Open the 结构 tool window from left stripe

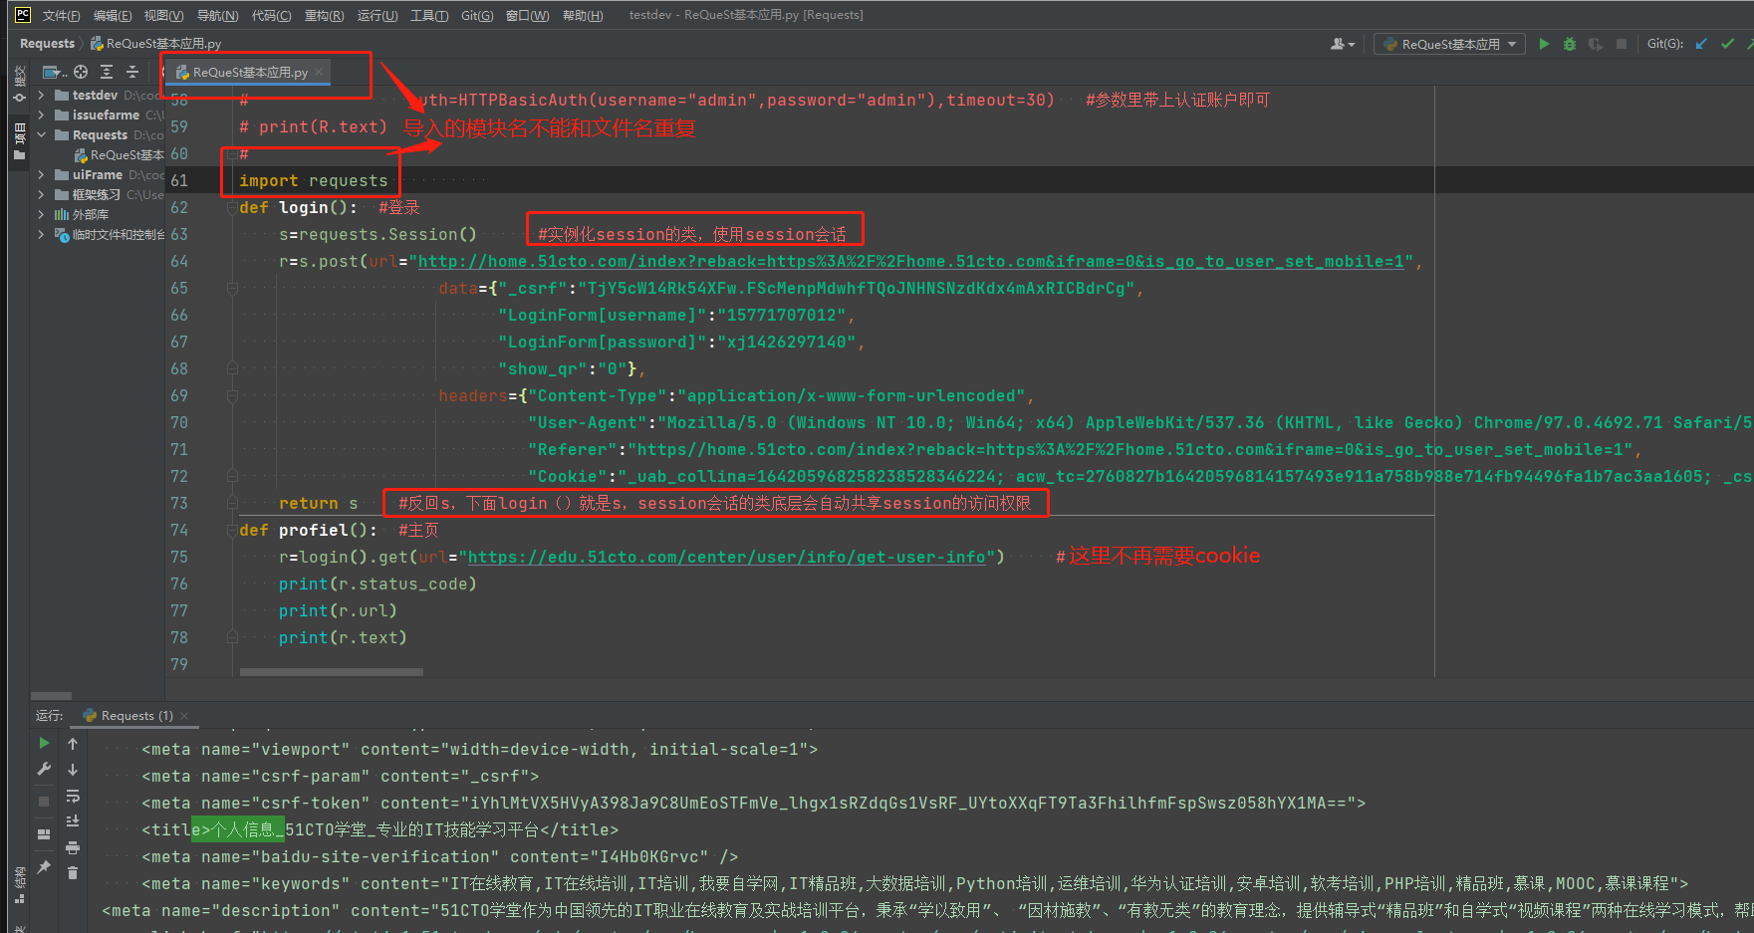point(19,886)
